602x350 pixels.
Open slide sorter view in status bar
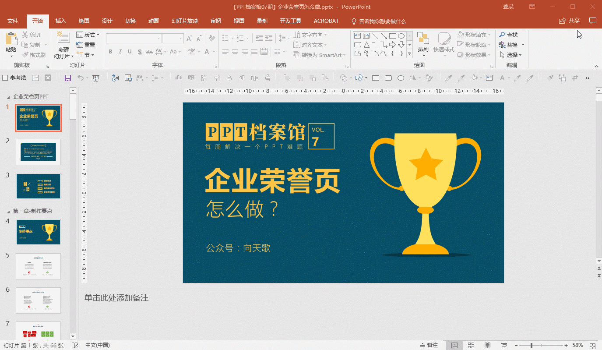click(x=471, y=345)
